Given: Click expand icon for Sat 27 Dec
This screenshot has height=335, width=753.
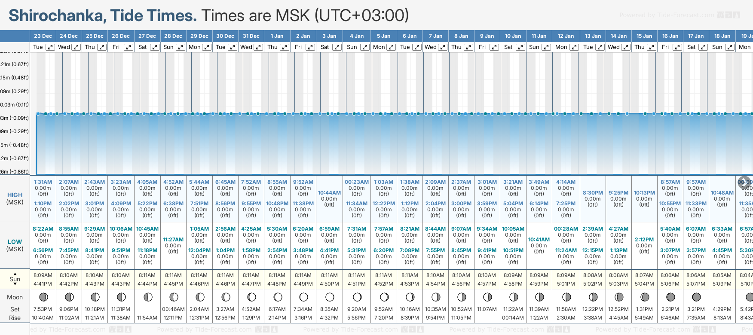Looking at the screenshot, I should click(155, 47).
